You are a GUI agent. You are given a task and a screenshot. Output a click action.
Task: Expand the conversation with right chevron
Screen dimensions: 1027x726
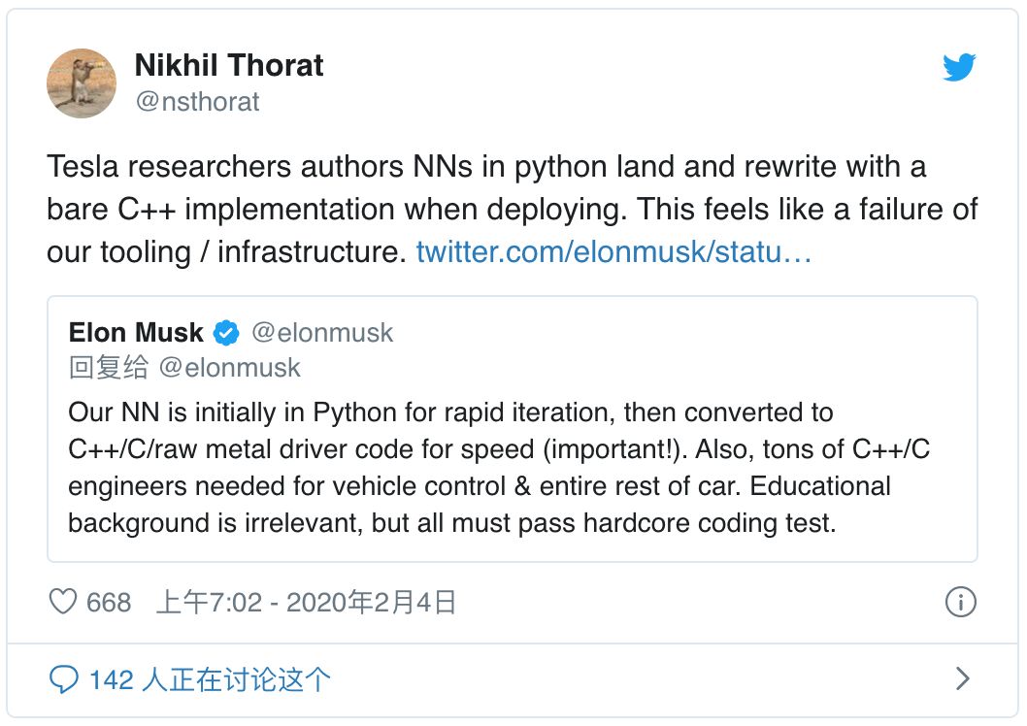coord(962,678)
